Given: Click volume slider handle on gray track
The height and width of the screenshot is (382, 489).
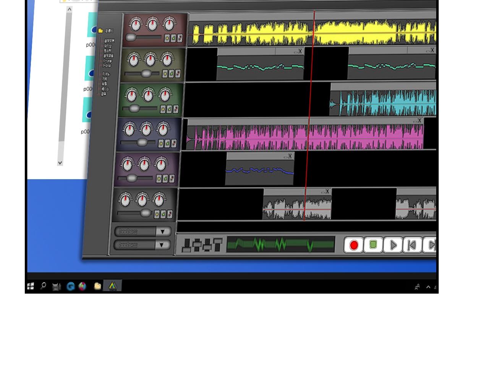Looking at the screenshot, I should point(145,213).
